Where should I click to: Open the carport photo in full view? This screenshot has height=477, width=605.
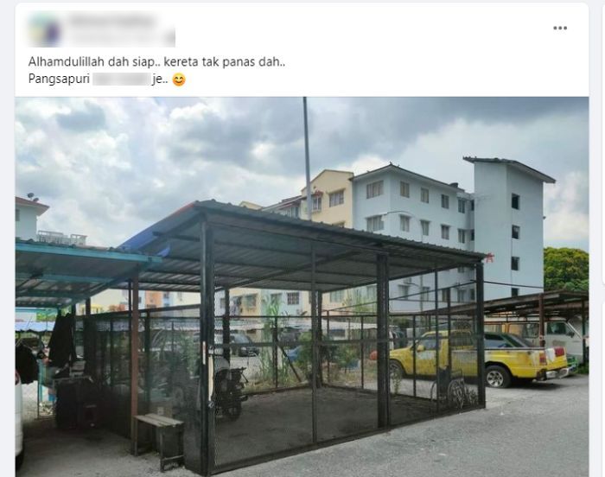pos(302,287)
